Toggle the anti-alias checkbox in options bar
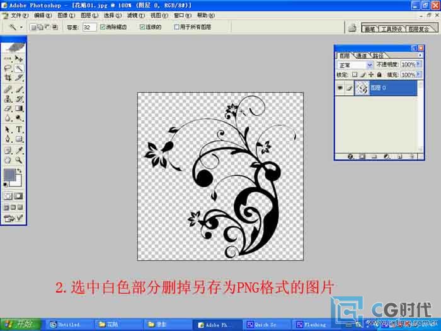 pyautogui.click(x=103, y=27)
